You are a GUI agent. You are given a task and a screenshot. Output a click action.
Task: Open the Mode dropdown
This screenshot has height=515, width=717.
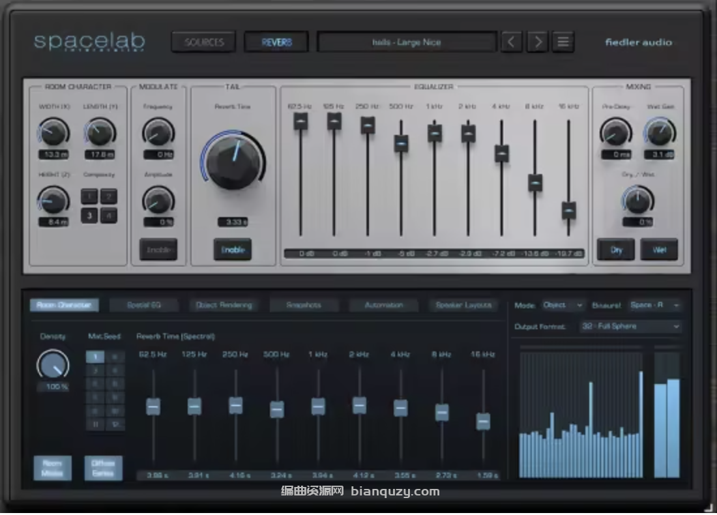563,305
